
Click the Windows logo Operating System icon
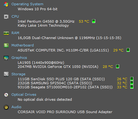pyautogui.click(x=6, y=4)
